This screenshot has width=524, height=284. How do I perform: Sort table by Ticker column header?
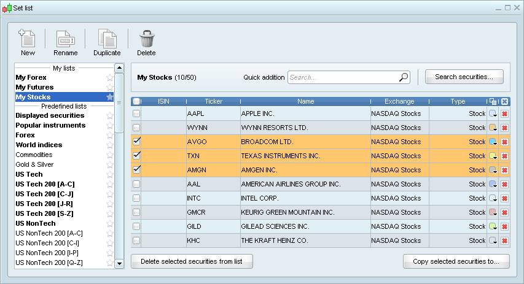click(213, 101)
